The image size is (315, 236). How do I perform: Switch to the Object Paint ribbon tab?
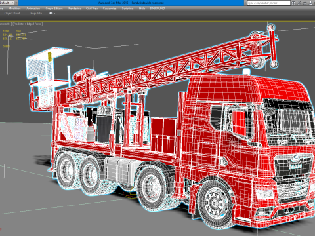pyautogui.click(x=12, y=13)
